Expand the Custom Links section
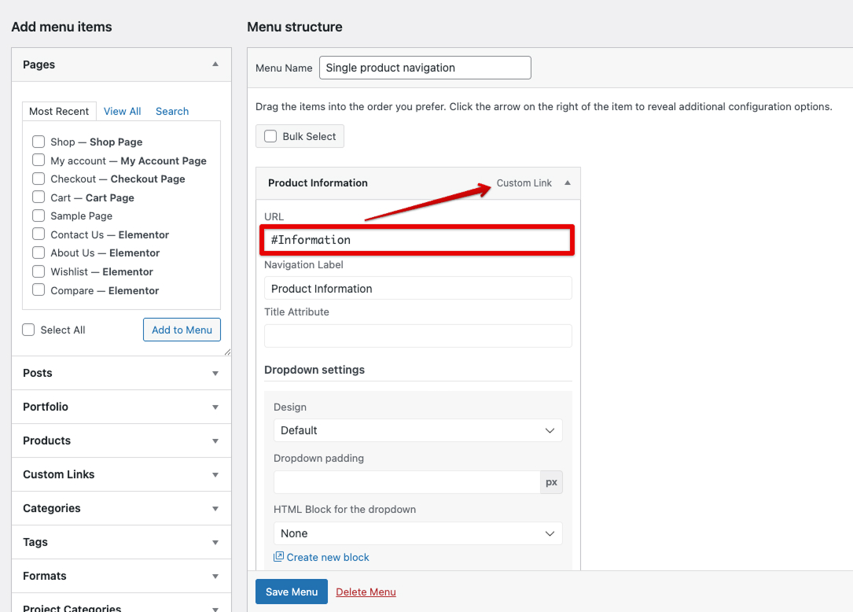 click(215, 475)
